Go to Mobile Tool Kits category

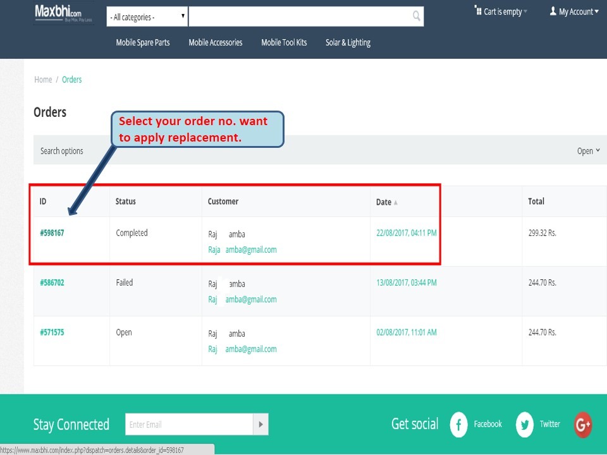284,42
